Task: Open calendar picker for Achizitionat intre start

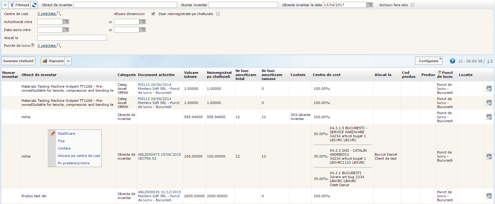Action: [x=66, y=22]
